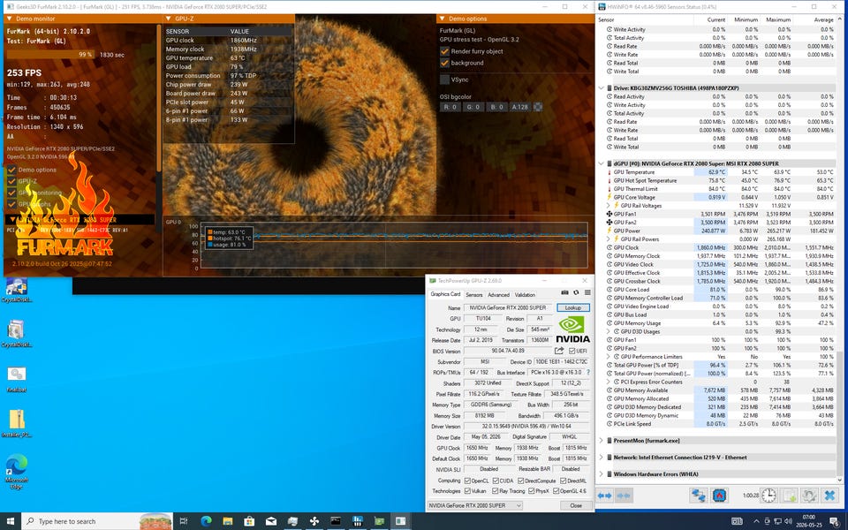The width and height of the screenshot is (848, 530).
Task: Click Task View taskbar icon
Action: 184,521
